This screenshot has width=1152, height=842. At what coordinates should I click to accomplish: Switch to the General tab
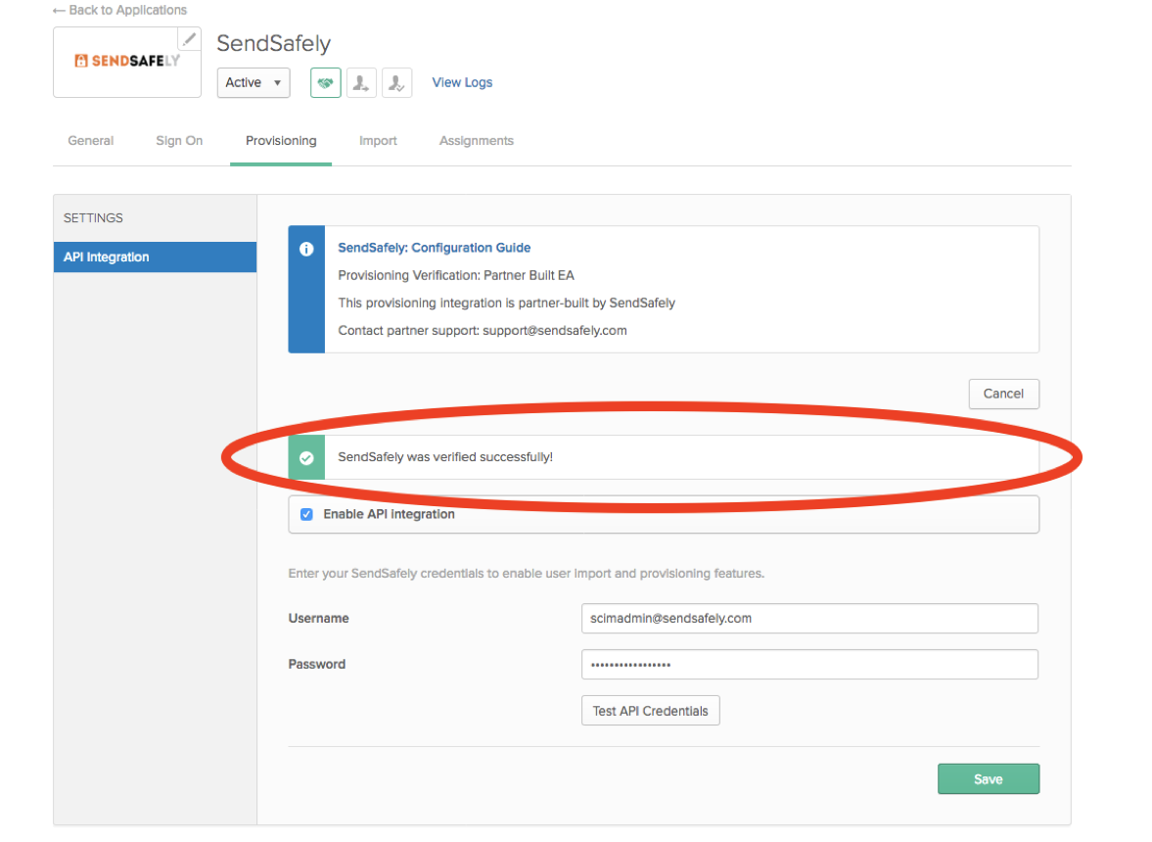click(90, 140)
